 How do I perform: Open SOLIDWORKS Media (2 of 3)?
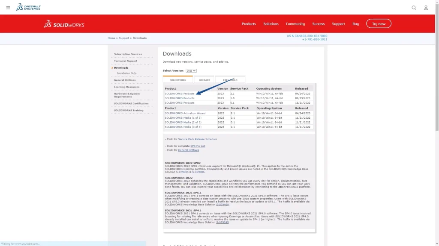pos(183,122)
